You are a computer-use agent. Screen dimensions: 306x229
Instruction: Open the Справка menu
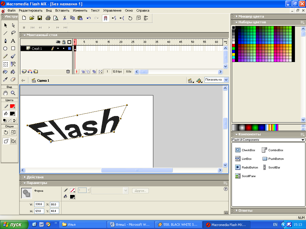(143, 10)
